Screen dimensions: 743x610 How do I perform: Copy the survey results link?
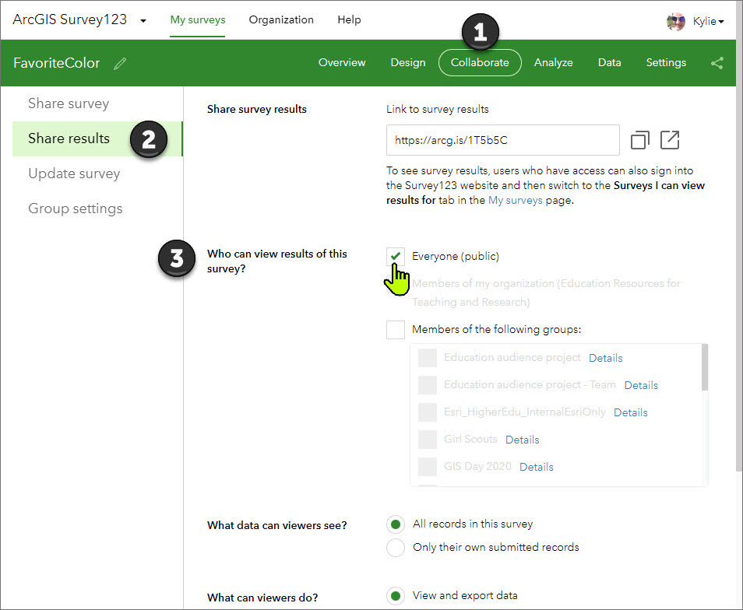pos(640,140)
